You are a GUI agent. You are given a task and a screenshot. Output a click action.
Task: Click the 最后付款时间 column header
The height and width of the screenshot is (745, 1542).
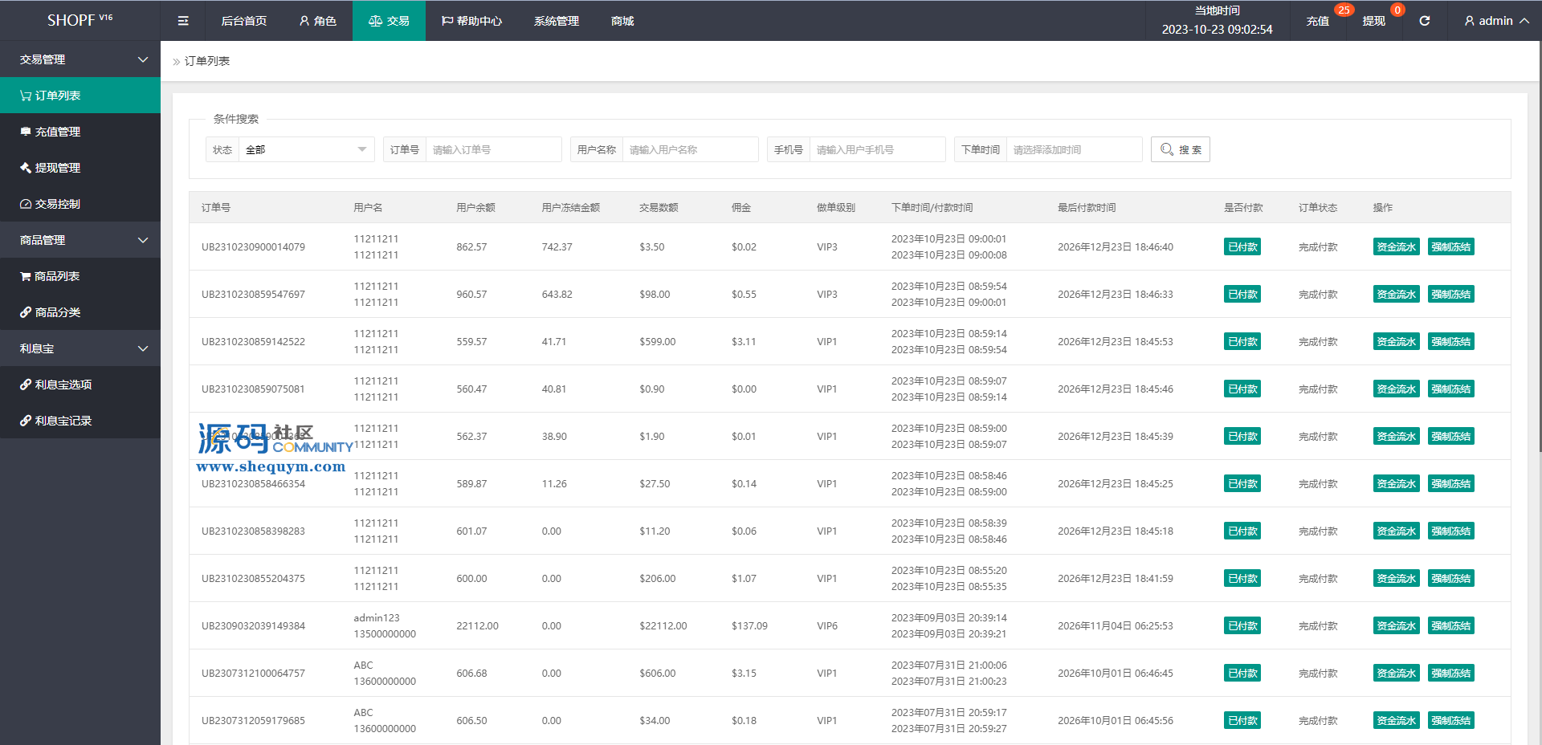1087,208
